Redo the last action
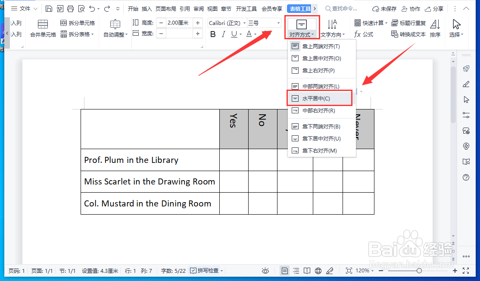 [107, 9]
